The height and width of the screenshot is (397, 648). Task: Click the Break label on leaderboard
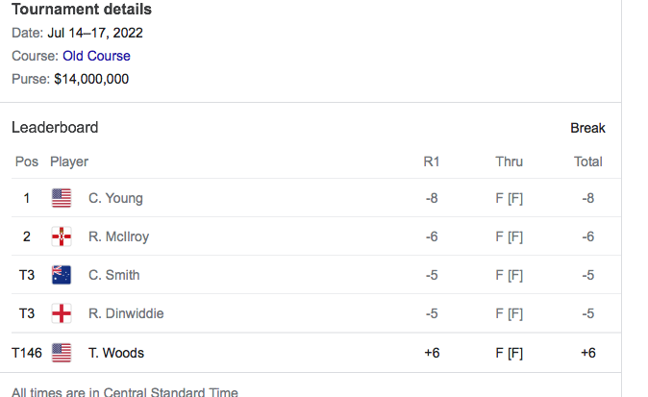click(587, 128)
